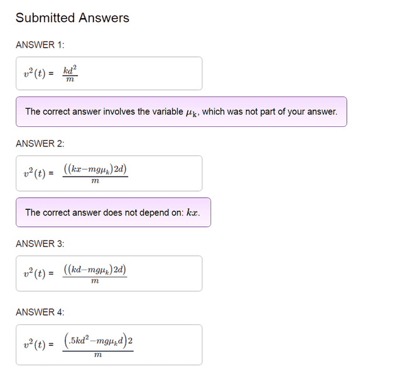Screen dimensions: 409x377
Task: Click the ANSWER 3 label
Action: [40, 244]
